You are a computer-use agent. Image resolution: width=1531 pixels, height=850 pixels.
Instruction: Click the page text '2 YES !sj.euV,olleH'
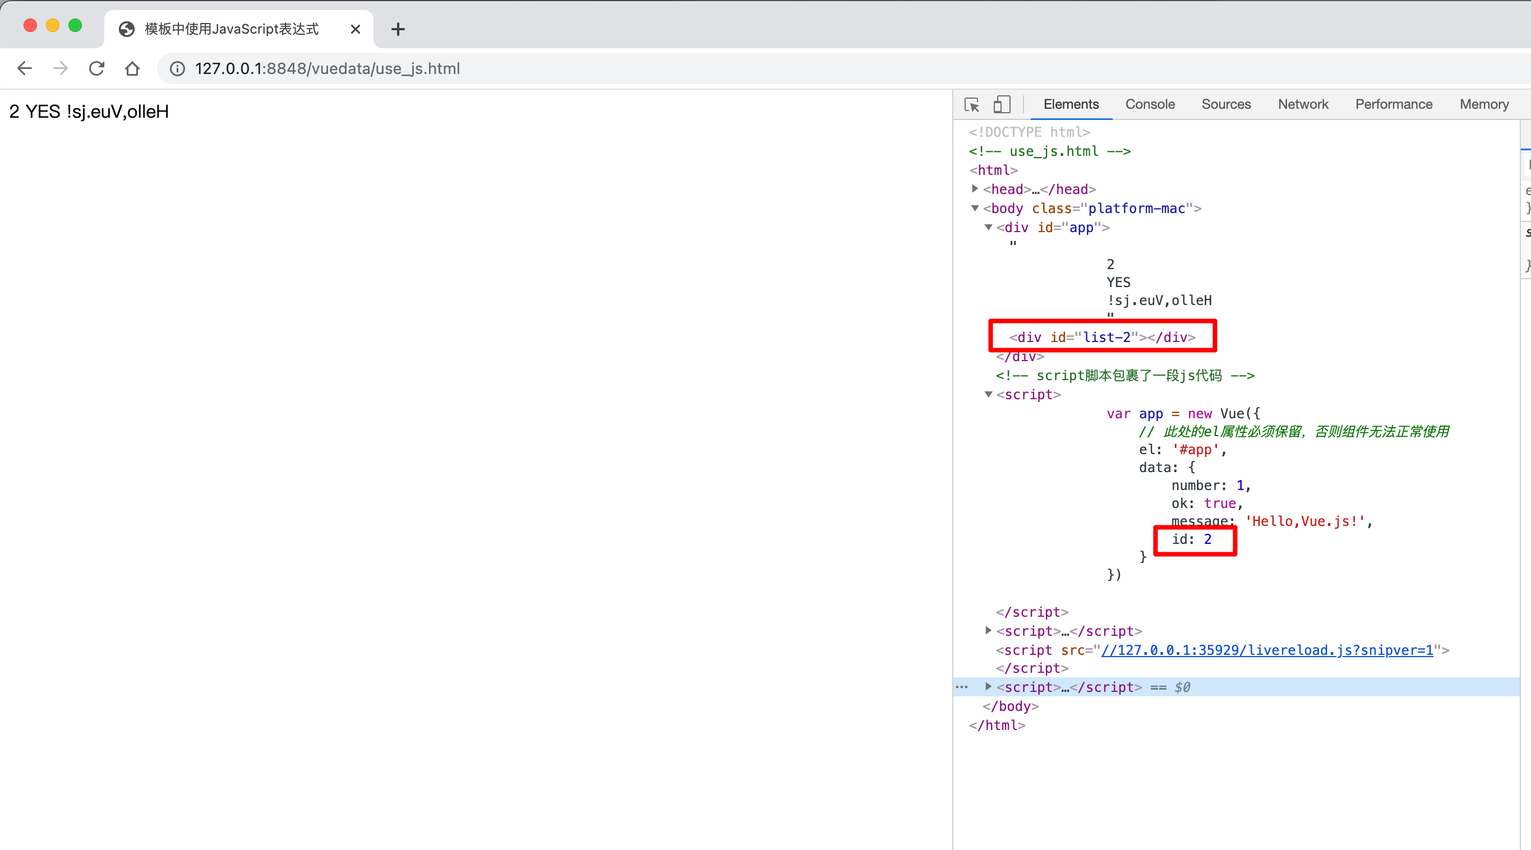click(x=89, y=111)
